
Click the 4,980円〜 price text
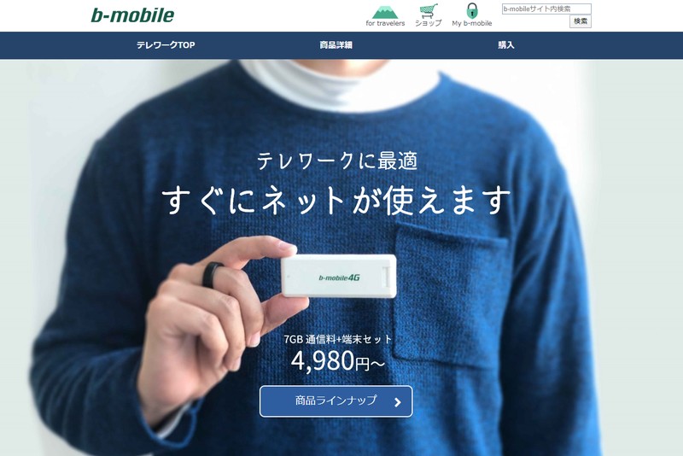[x=337, y=361]
